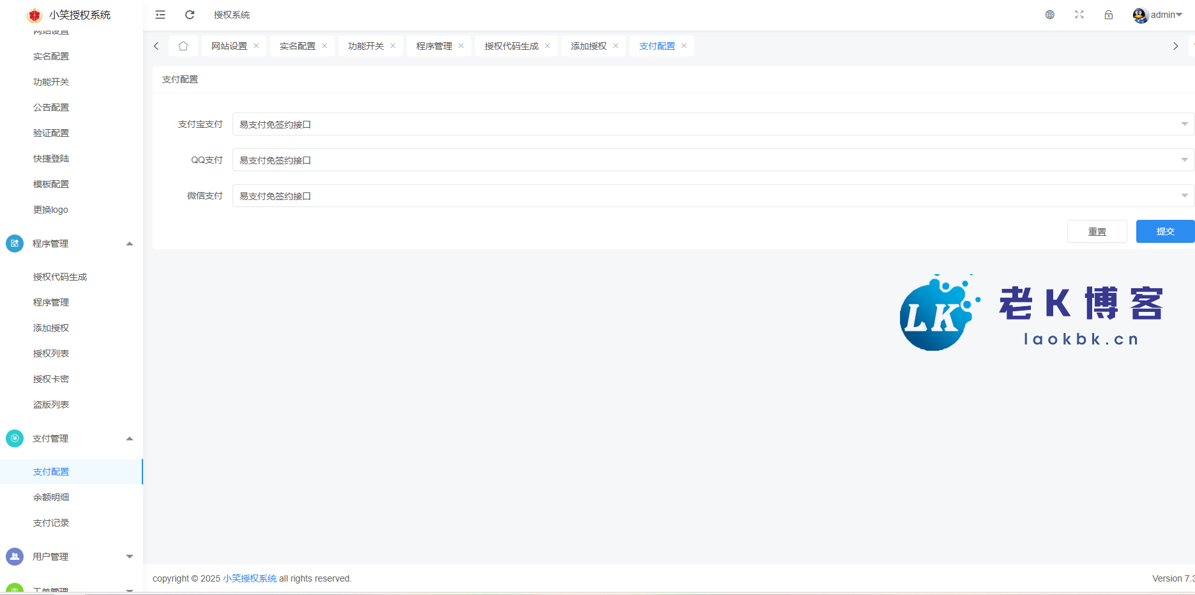1195x595 pixels.
Task: Switch to the 实名配置 tab
Action: (298, 46)
